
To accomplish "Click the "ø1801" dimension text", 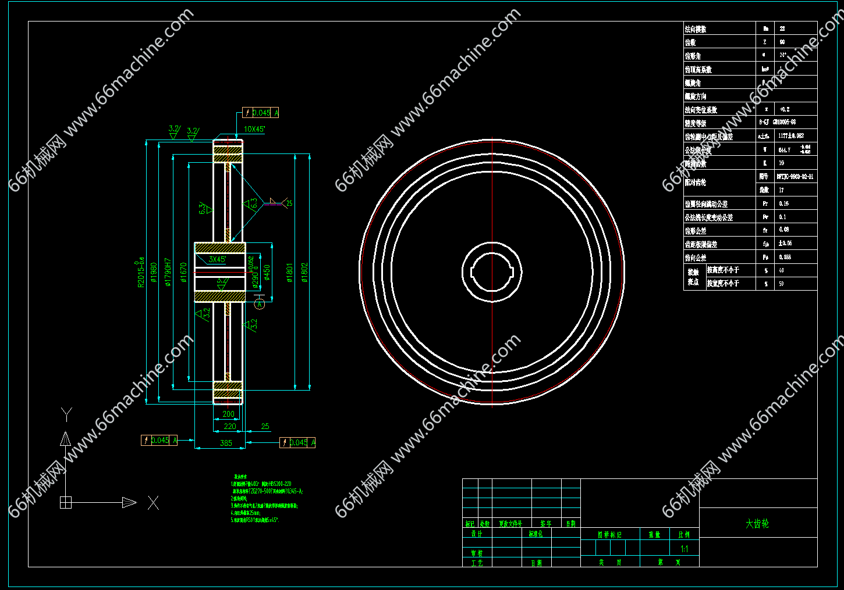I will (289, 273).
